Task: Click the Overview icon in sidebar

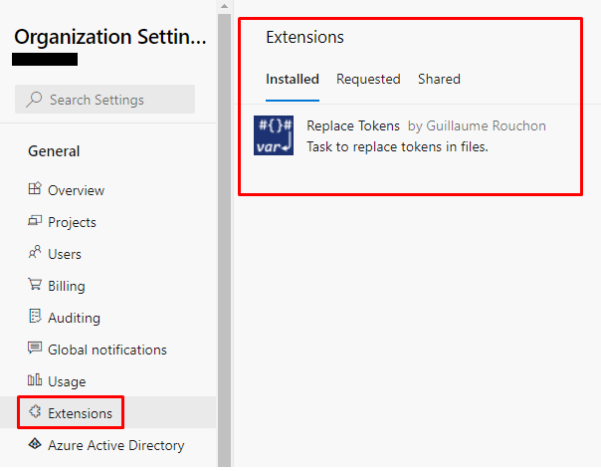Action: (x=35, y=189)
